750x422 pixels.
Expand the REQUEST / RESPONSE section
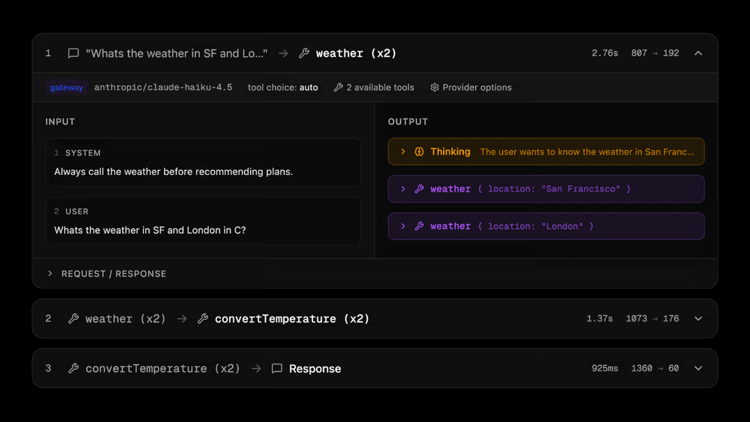click(50, 273)
